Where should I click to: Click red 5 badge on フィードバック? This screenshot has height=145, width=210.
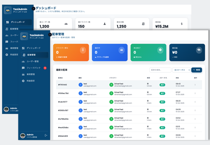[45, 68]
